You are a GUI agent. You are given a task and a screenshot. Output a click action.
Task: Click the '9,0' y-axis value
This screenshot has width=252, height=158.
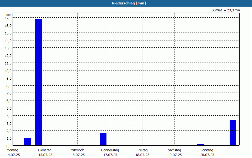pyautogui.click(x=9, y=78)
